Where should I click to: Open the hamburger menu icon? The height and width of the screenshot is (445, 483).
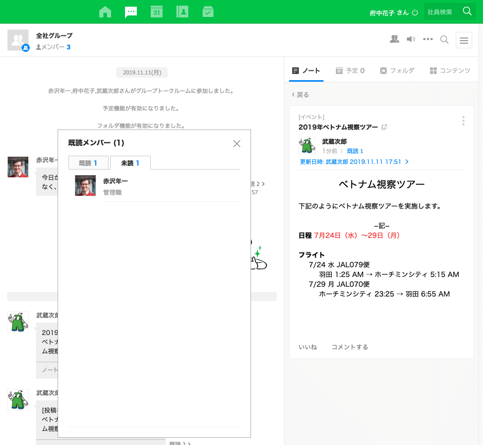pyautogui.click(x=463, y=40)
